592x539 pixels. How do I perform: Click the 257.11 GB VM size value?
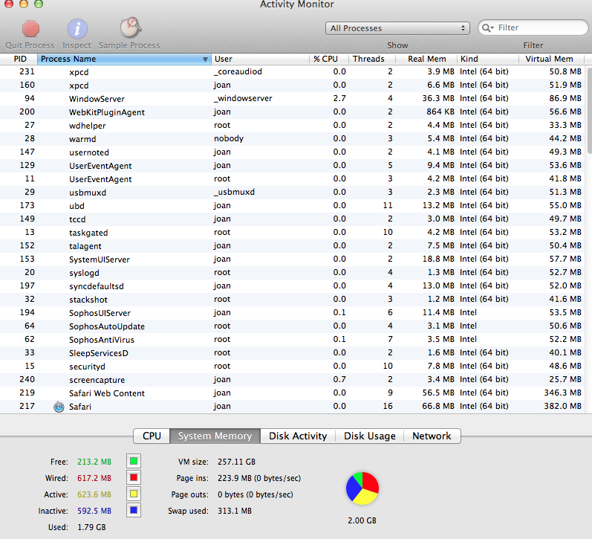(236, 462)
